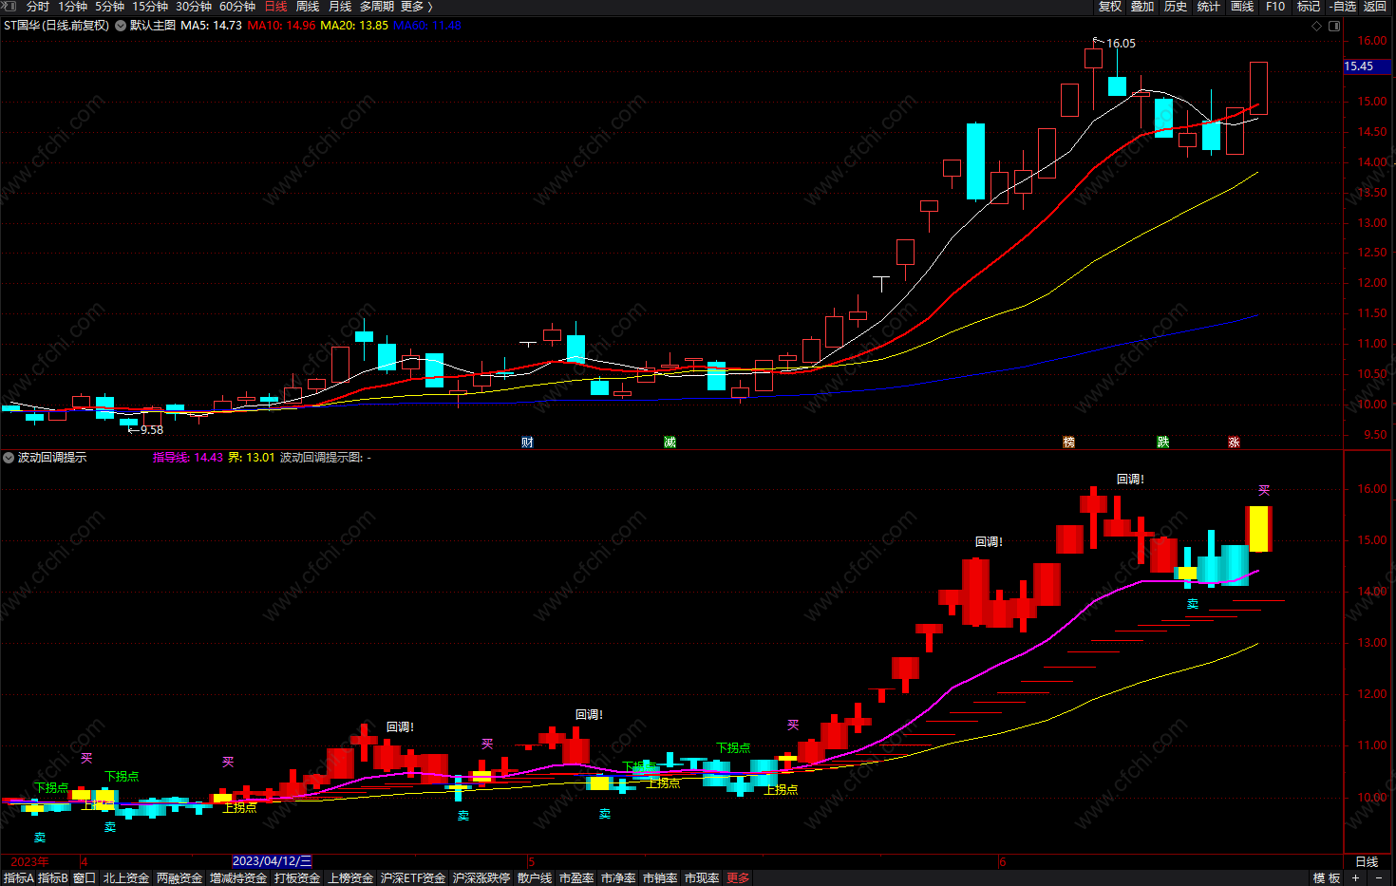Image resolution: width=1396 pixels, height=886 pixels.
Task: Switch to the 月线 monthly chart
Action: (x=340, y=7)
